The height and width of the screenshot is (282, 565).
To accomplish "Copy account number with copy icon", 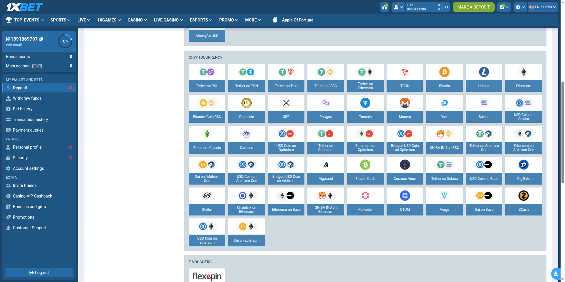I will point(41,39).
